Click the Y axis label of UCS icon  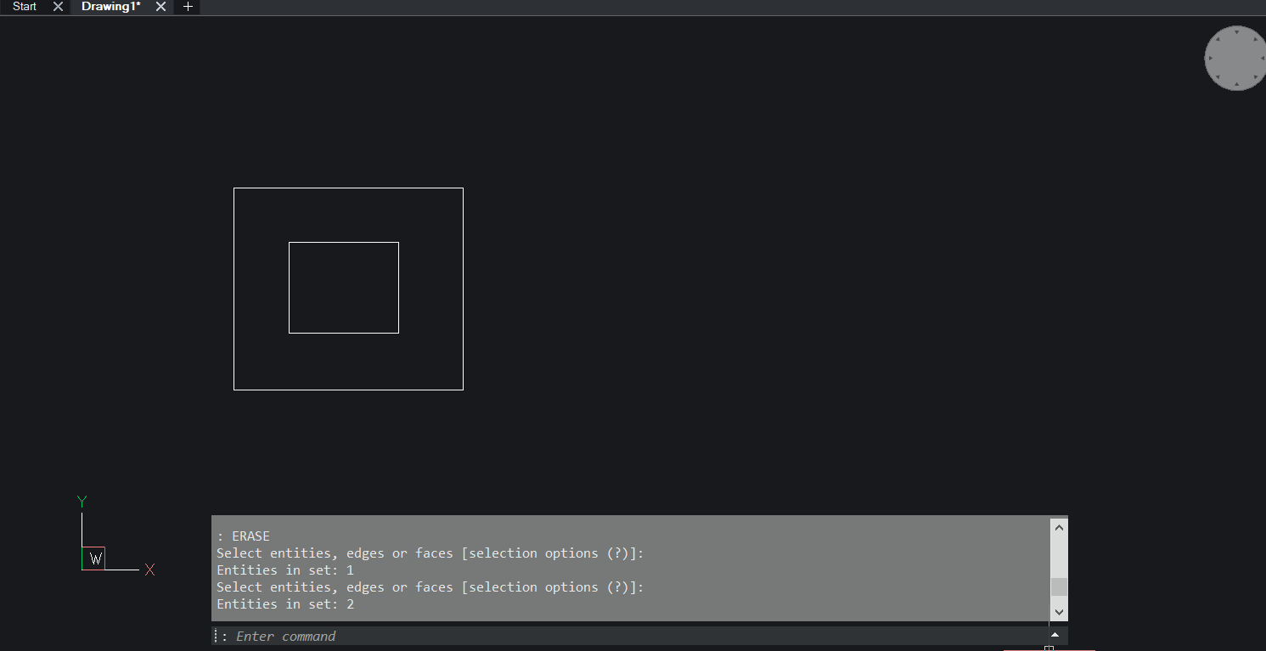(x=82, y=502)
